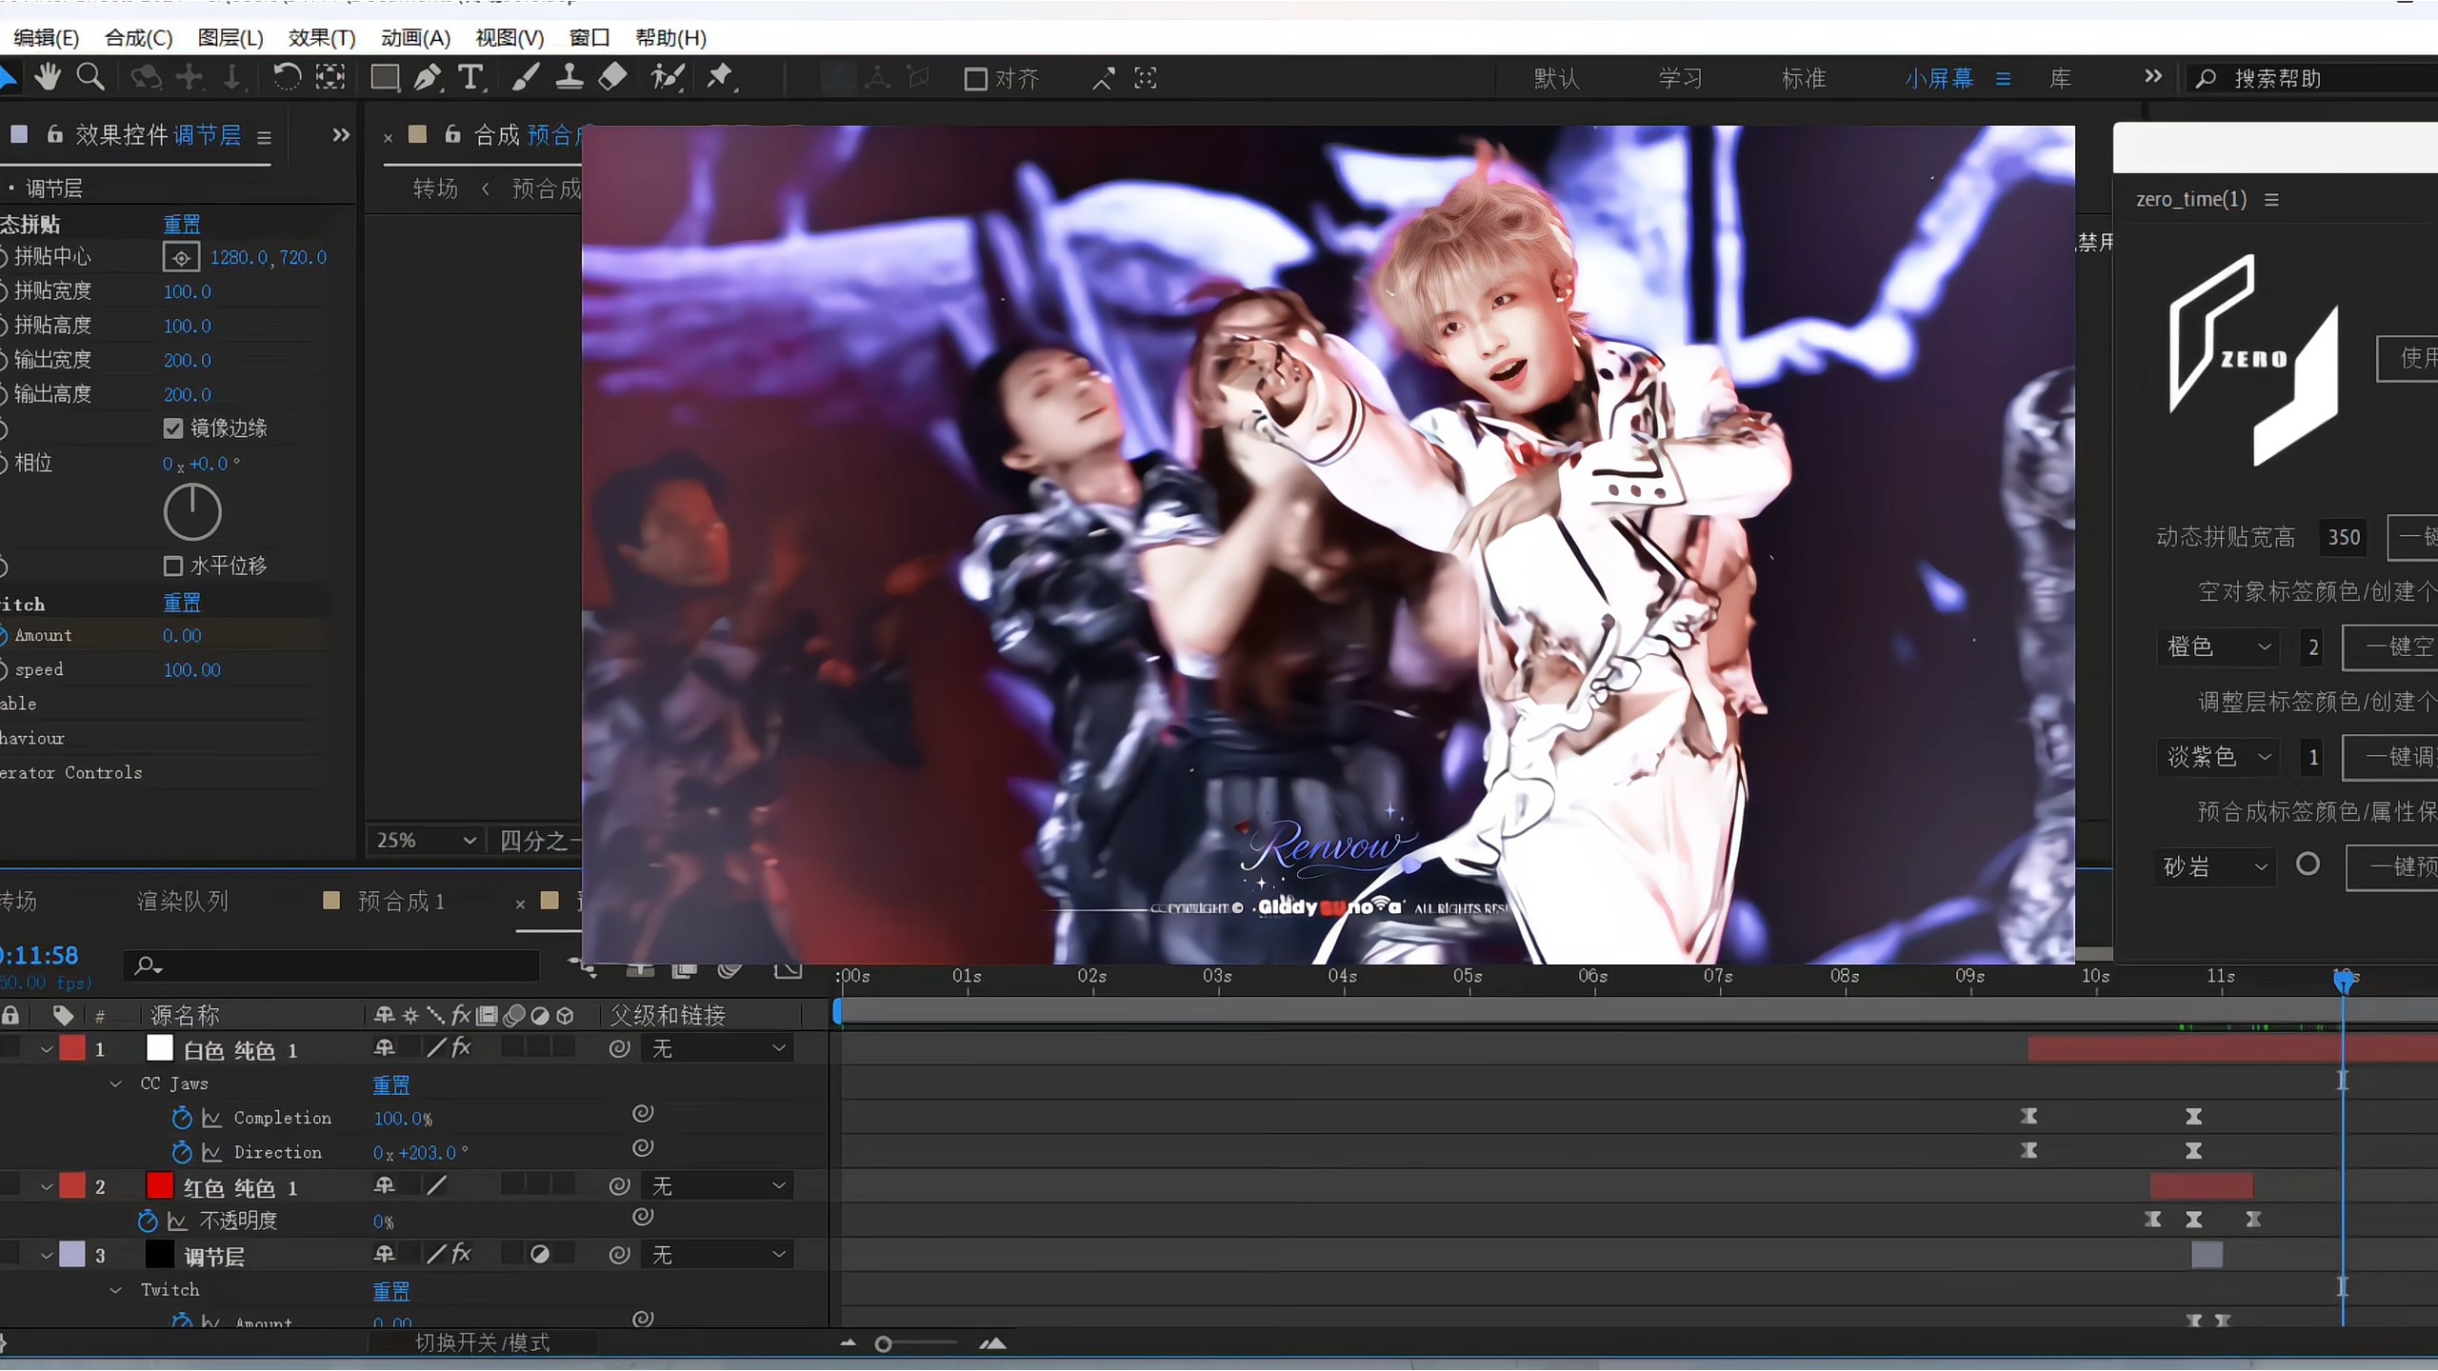Check the 水平位移 checkbox
Screen dimensions: 2438x1371
tap(172, 566)
